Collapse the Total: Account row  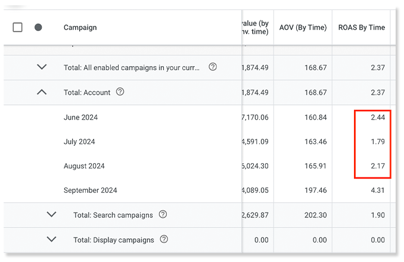42,92
